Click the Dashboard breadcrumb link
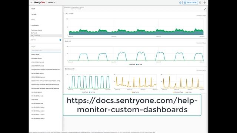The image size is (237, 133). tap(67, 7)
